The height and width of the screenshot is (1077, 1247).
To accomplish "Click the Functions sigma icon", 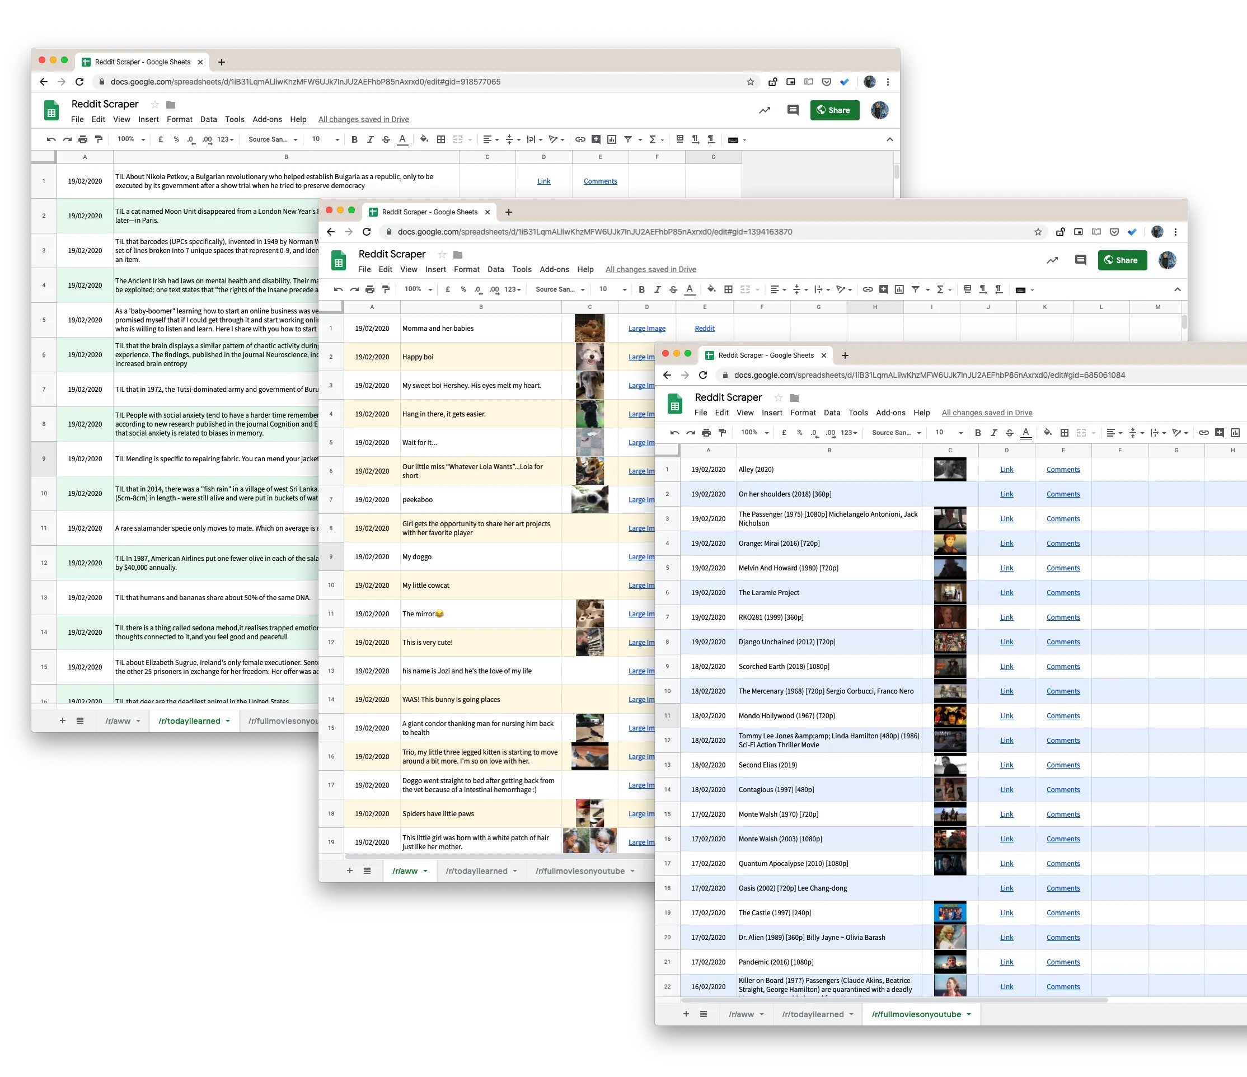I will pyautogui.click(x=941, y=289).
